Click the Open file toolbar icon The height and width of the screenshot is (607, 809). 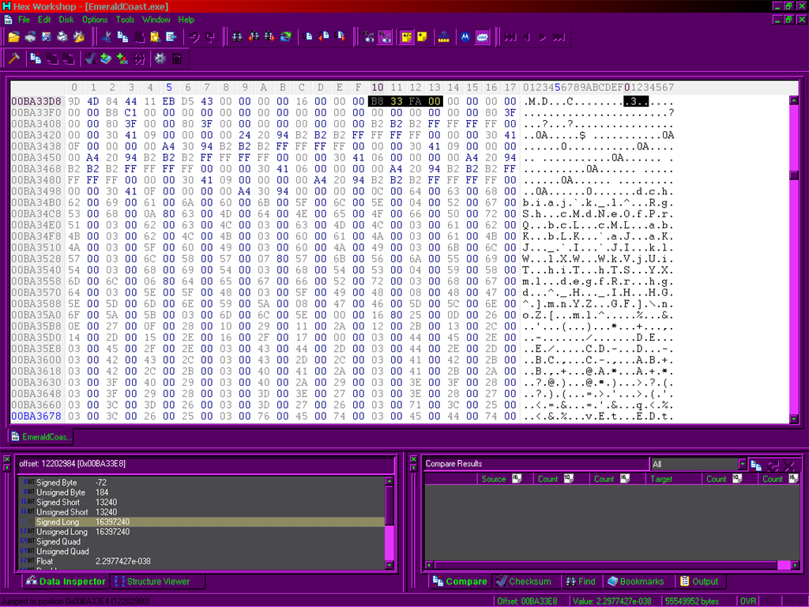[14, 36]
